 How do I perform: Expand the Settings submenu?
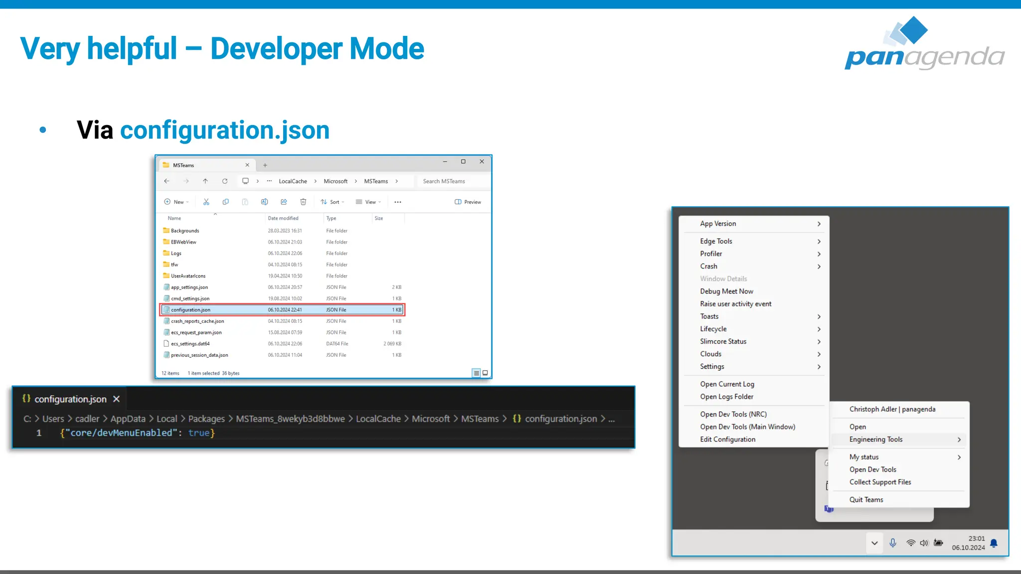[x=754, y=366]
